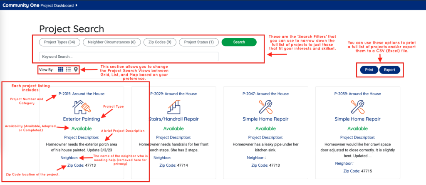Click P-2059 wrench and screwdriver icon
Screen dimensions: 426x185
click(x=358, y=107)
